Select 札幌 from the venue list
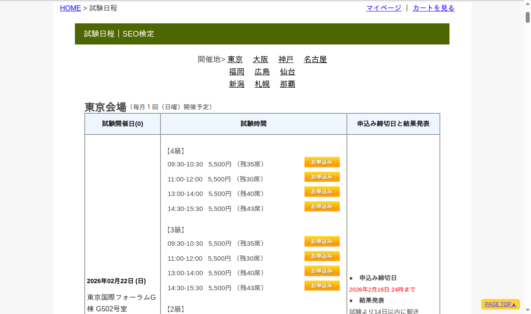Viewport: 531px width, 314px height. click(262, 84)
